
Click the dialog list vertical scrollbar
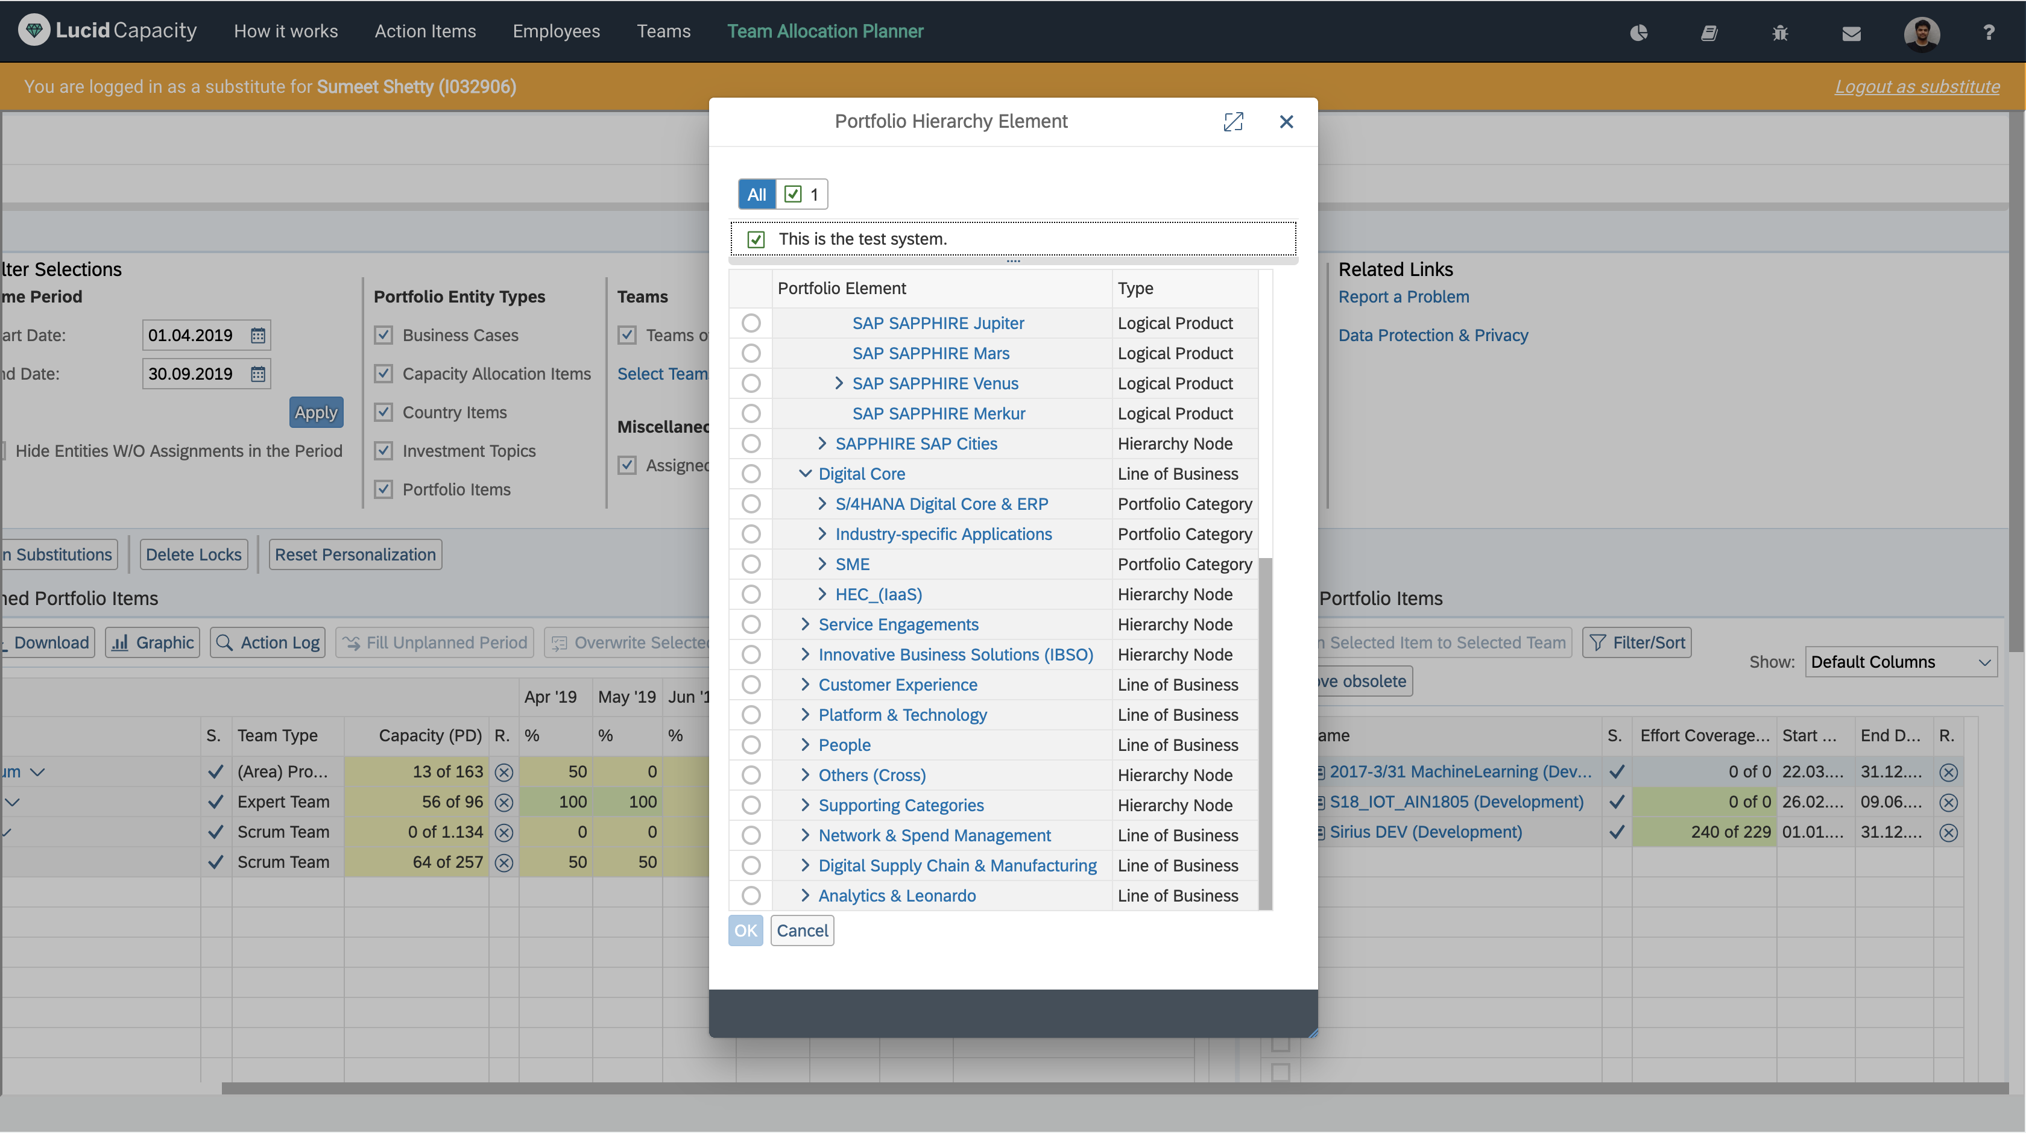coord(1266,733)
